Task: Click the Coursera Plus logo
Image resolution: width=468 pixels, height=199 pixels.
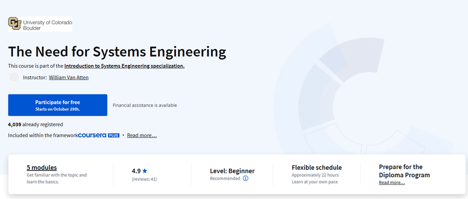Action: pyautogui.click(x=99, y=135)
